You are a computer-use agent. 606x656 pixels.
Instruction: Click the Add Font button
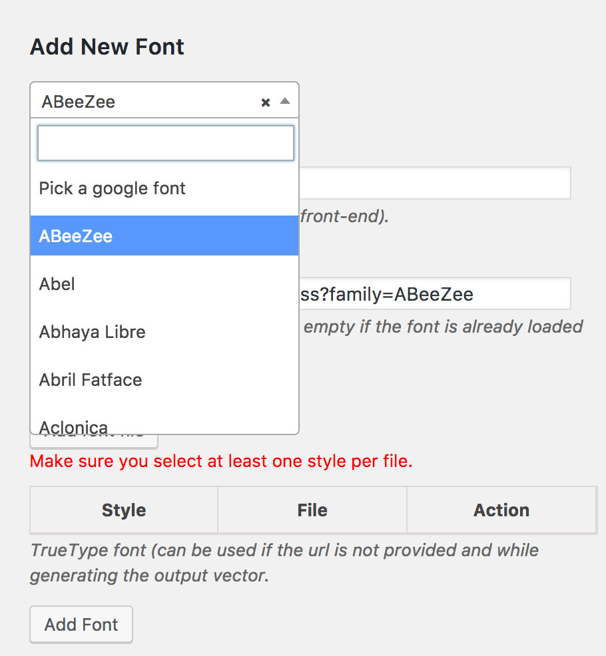tap(81, 624)
